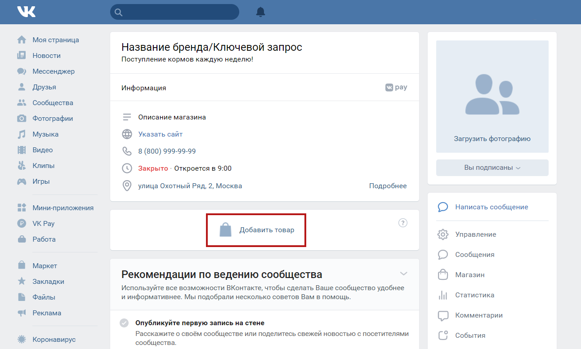
Task: Click the Откроется в 9:00 hours text
Action: pyautogui.click(x=203, y=168)
